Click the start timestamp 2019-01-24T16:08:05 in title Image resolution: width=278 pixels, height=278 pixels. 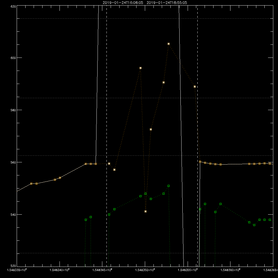click(x=123, y=3)
